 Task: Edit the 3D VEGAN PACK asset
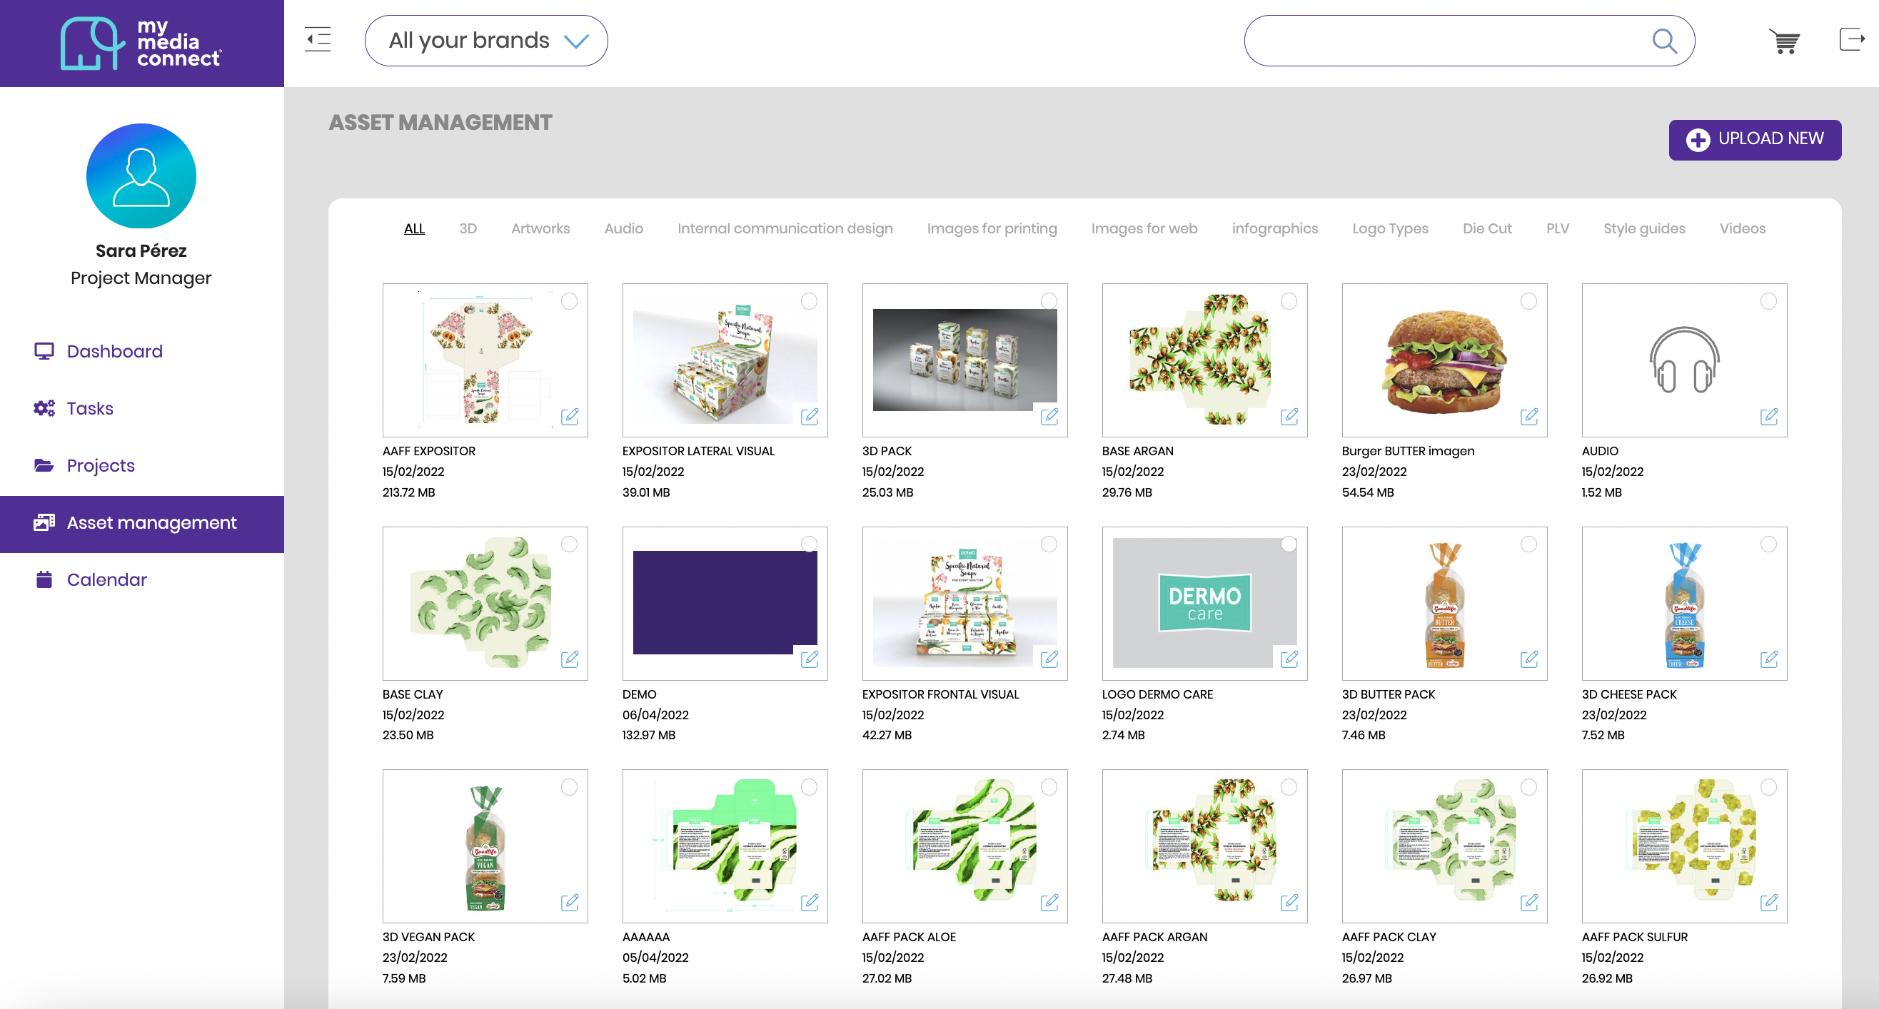coord(570,903)
